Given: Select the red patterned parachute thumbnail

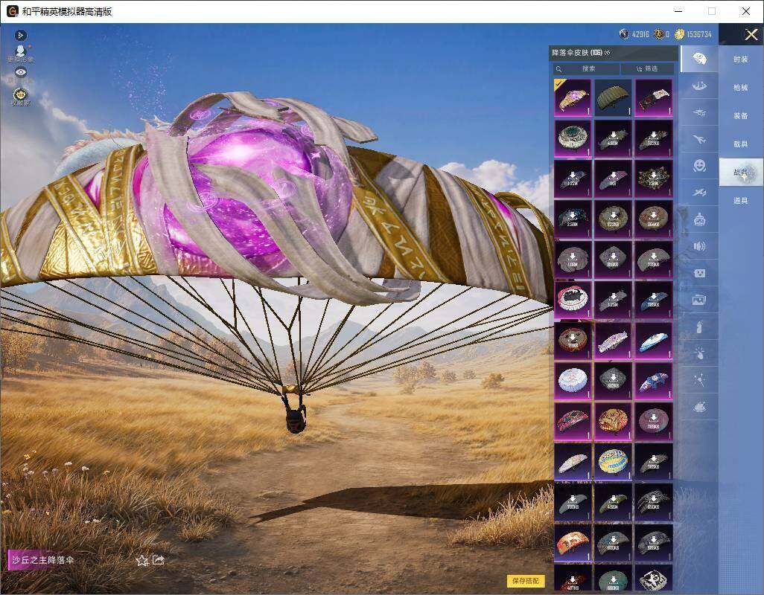Looking at the screenshot, I should pyautogui.click(x=573, y=421).
